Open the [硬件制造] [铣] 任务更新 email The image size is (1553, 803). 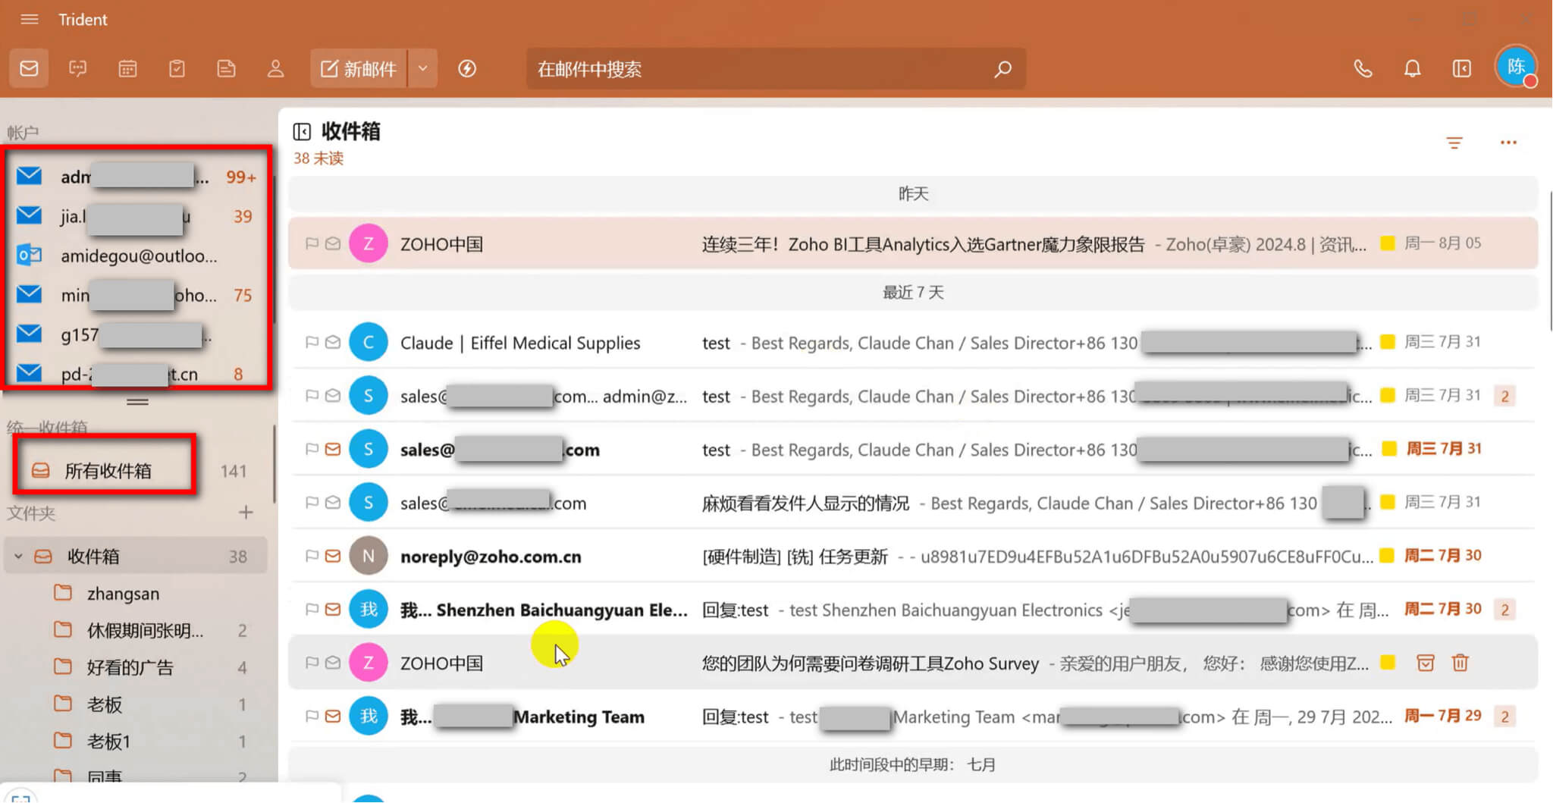[912, 556]
